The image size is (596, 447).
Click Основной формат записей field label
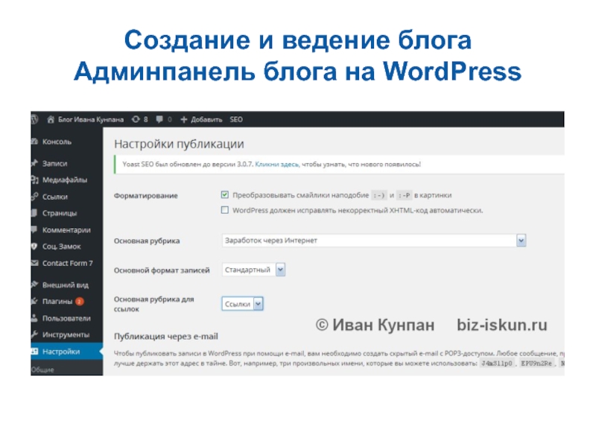click(162, 270)
